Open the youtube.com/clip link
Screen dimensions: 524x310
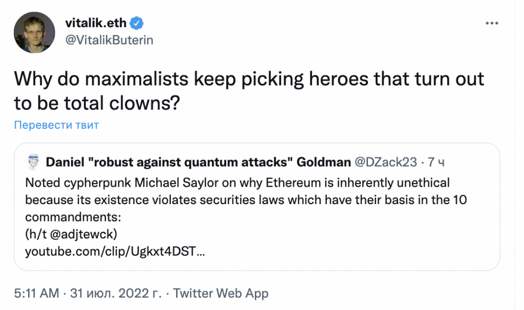pos(115,251)
